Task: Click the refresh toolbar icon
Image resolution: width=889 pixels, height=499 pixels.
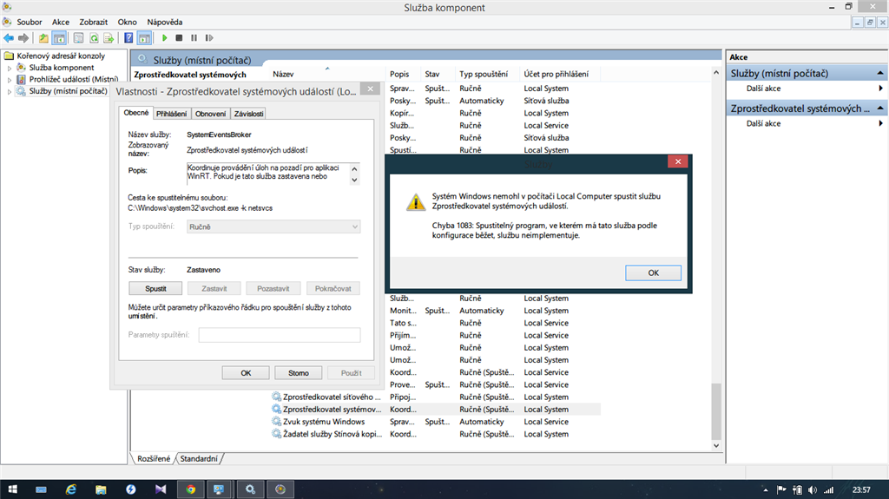Action: point(94,38)
